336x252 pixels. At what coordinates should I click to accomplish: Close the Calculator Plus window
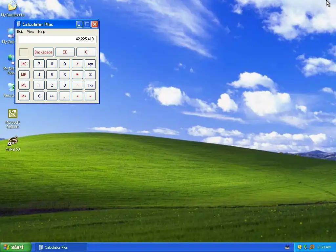click(x=94, y=24)
